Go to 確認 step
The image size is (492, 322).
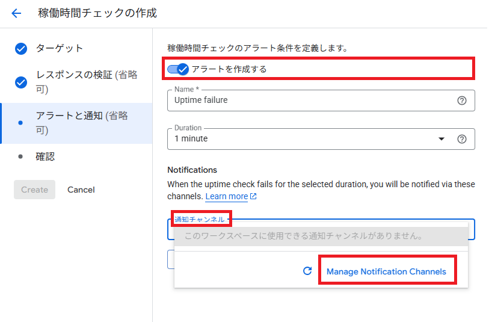pos(45,156)
